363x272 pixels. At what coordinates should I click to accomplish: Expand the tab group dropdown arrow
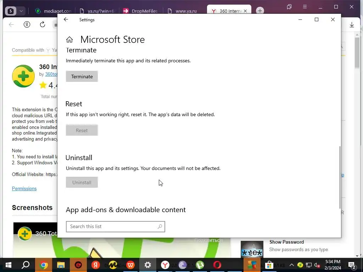(x=21, y=11)
